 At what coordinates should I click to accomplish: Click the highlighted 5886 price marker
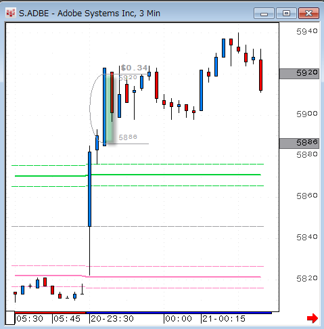point(299,144)
